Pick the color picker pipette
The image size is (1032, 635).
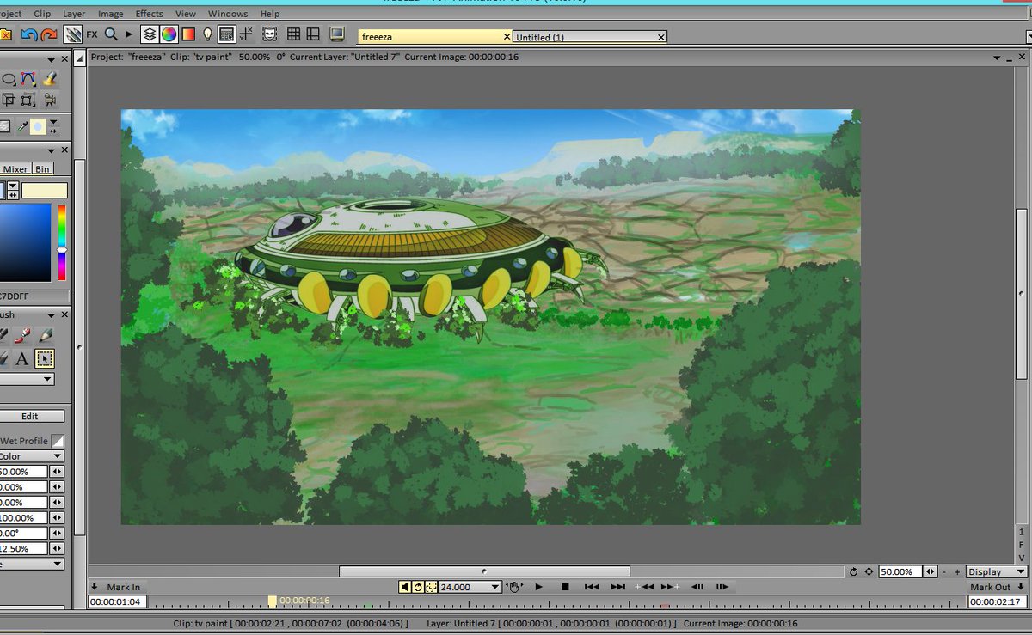(22, 126)
